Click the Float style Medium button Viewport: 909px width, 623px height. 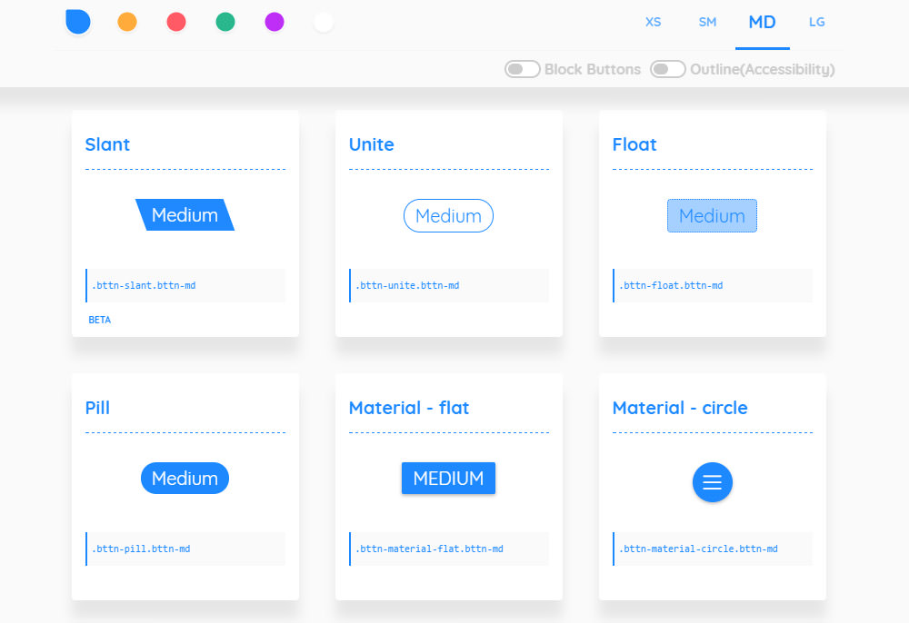(712, 215)
